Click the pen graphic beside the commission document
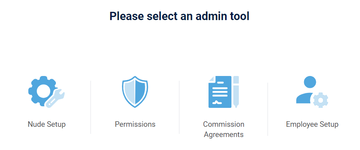The height and width of the screenshot is (150, 360). [236, 92]
